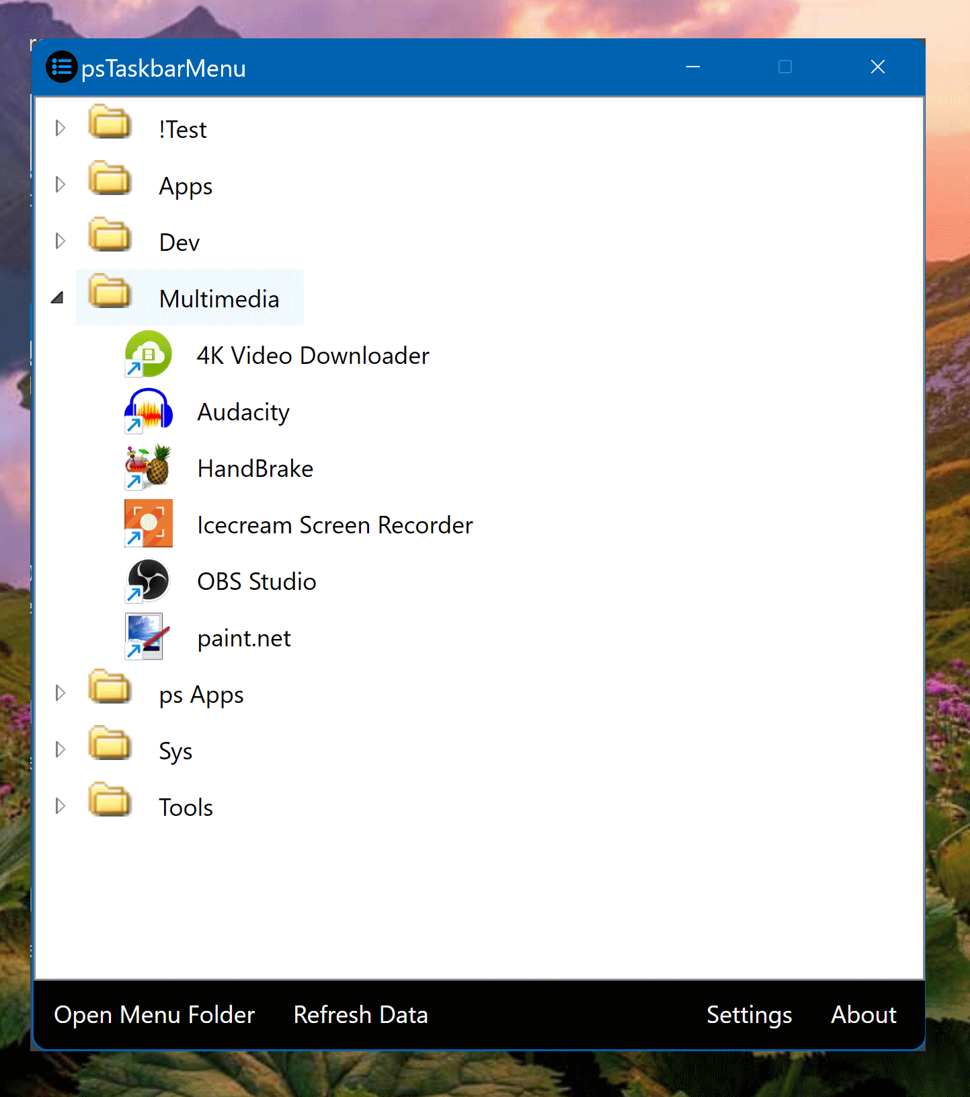The image size is (970, 1097).
Task: Click the Multimedia folder icon
Action: (x=109, y=291)
